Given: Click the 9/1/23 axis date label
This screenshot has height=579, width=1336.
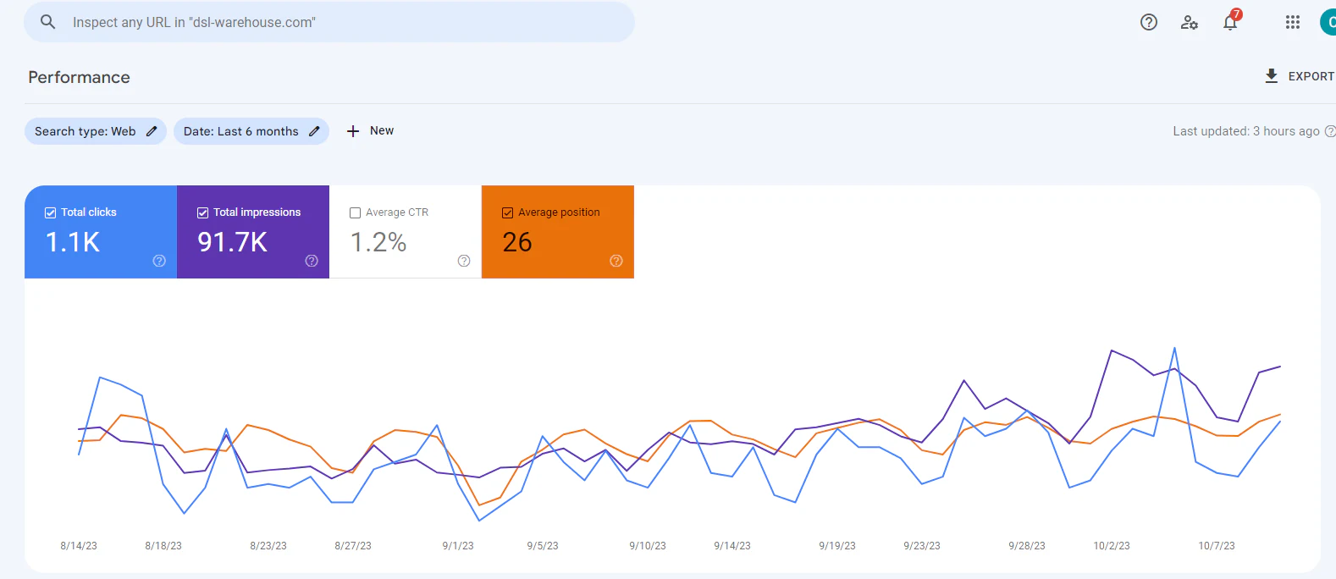Looking at the screenshot, I should point(458,546).
